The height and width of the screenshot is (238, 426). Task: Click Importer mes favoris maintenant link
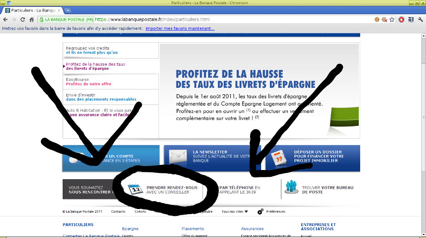point(180,28)
